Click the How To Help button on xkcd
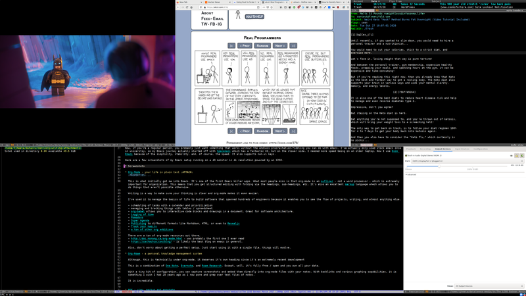The image size is (526, 296). pos(254,16)
